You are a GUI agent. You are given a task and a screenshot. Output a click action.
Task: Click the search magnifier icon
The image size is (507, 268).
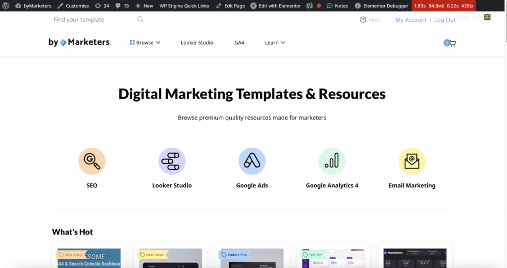[x=140, y=19]
